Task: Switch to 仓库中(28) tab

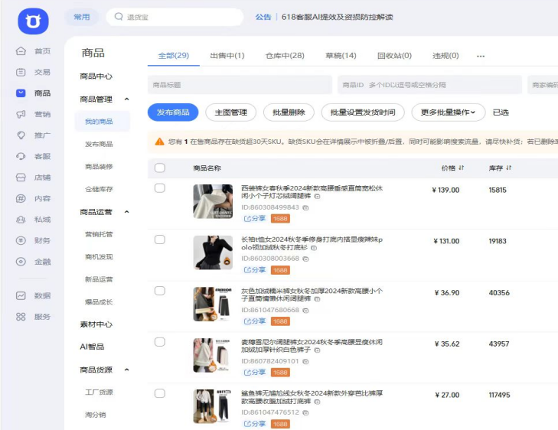Action: pos(284,56)
